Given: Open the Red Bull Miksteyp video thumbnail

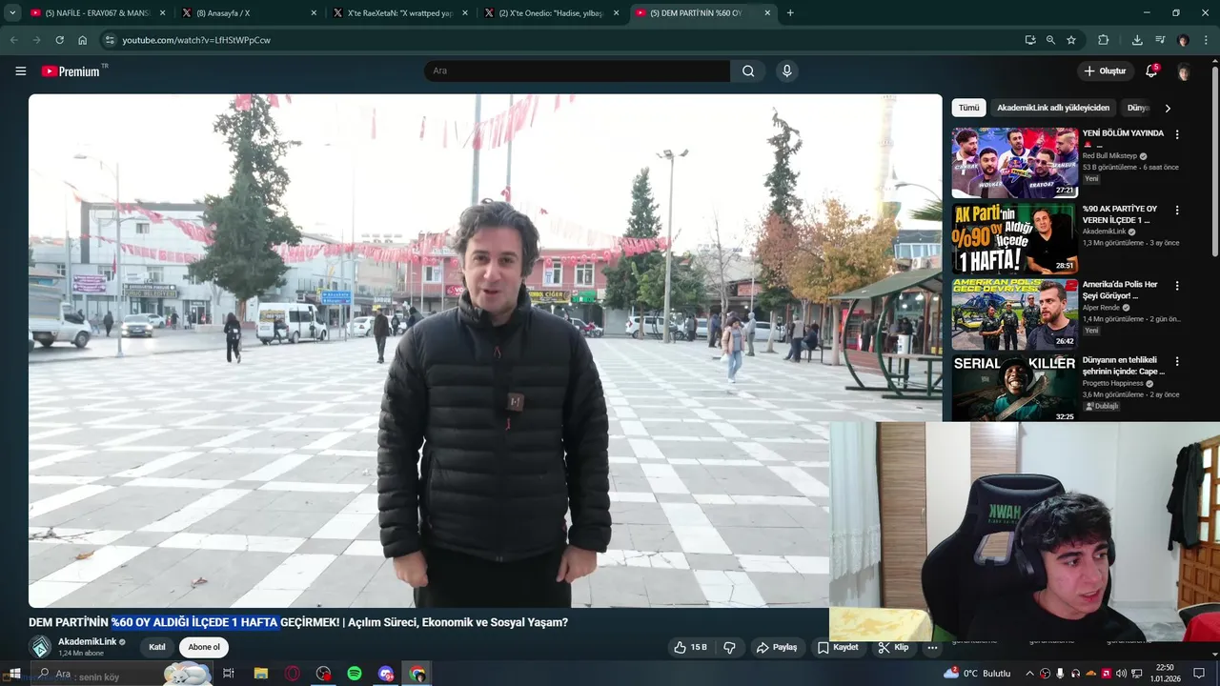Looking at the screenshot, I should [1014, 162].
